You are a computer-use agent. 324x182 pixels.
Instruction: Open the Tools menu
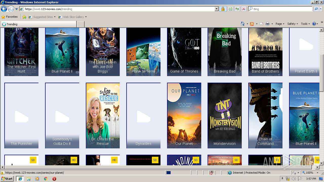[306, 24]
